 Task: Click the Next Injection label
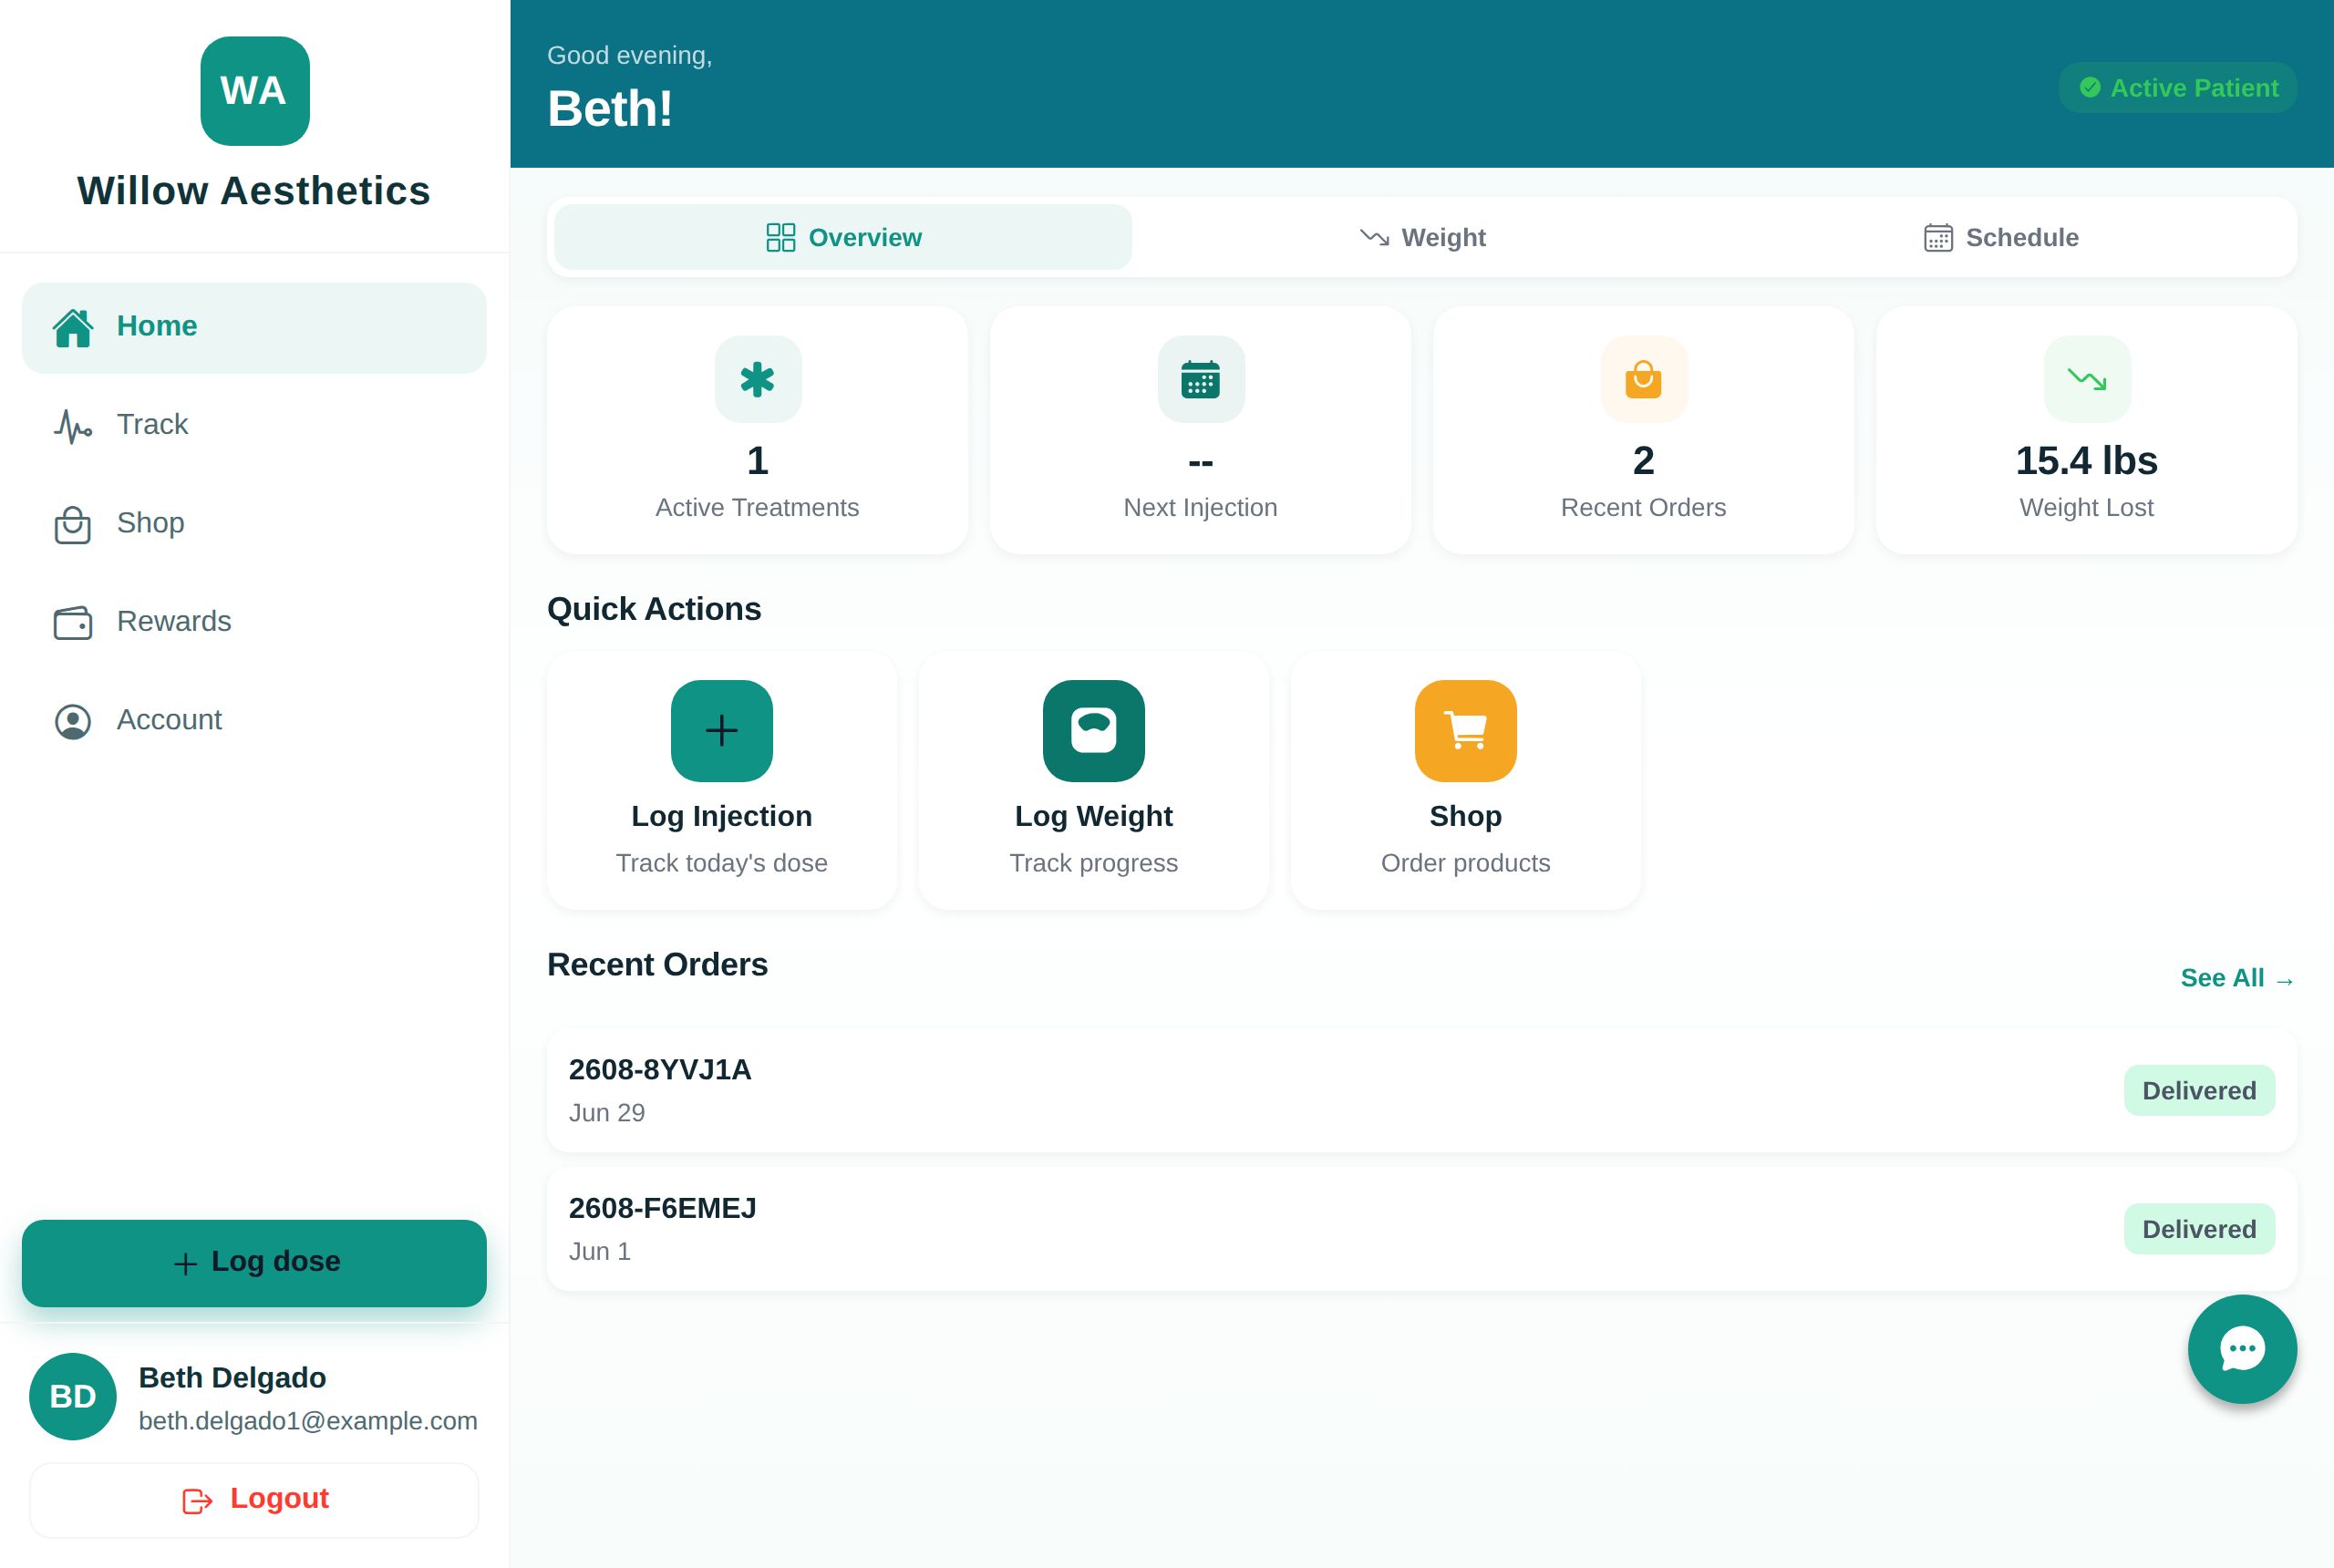[x=1200, y=508]
